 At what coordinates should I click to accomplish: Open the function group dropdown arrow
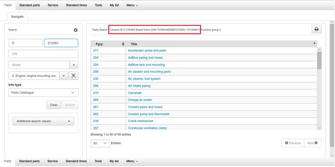[x=64, y=76]
